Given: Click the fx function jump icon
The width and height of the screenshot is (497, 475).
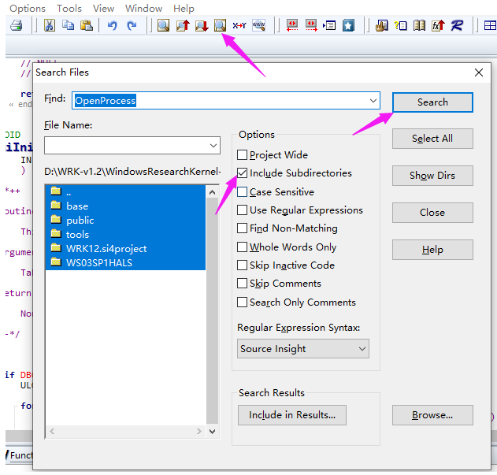Looking at the screenshot, I should tap(438, 25).
